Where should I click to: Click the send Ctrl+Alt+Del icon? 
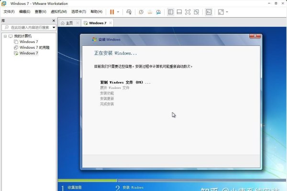(129, 11)
